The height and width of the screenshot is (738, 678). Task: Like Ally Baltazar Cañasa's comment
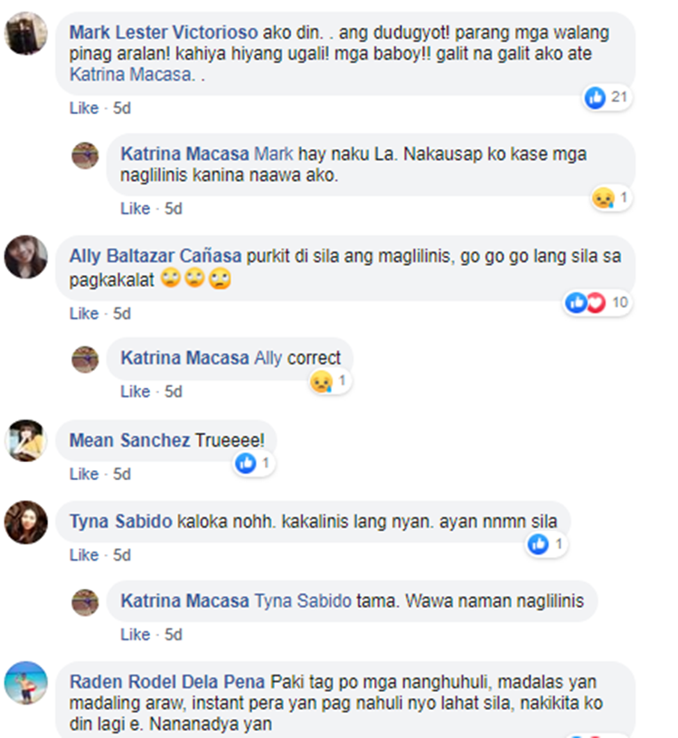point(84,314)
